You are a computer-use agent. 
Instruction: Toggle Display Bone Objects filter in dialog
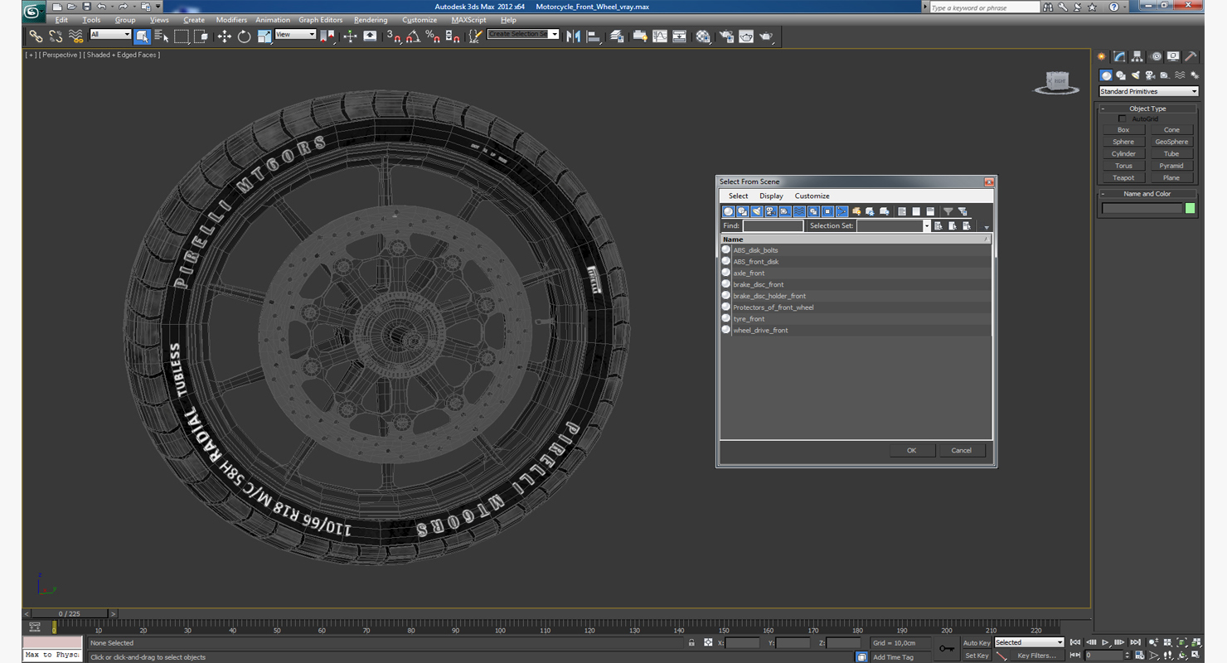[x=841, y=211]
